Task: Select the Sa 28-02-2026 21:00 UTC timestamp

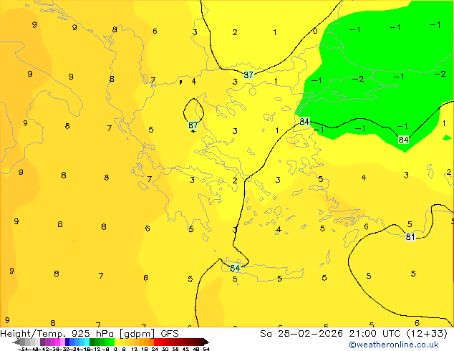Action: click(x=354, y=334)
